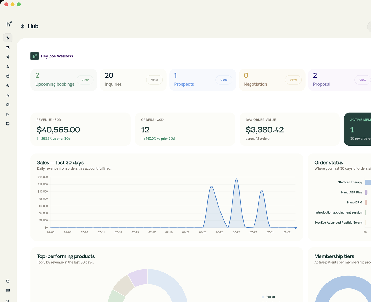This screenshot has height=302, width=371.
Task: Click the 'across 12 orders' text
Action: point(257,139)
